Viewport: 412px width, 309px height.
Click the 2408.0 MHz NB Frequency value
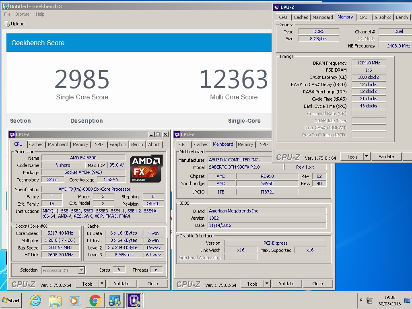[395, 46]
